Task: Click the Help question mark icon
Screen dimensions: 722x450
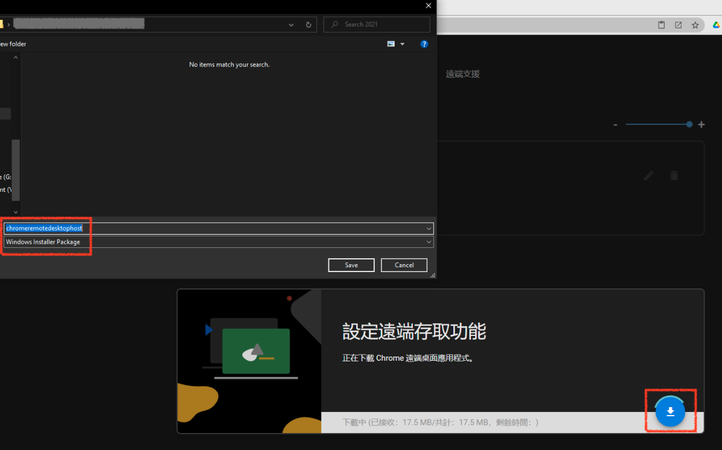Action: tap(424, 43)
